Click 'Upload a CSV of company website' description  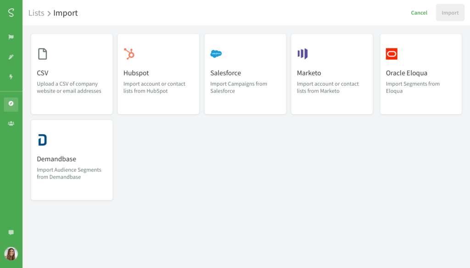[x=69, y=88]
